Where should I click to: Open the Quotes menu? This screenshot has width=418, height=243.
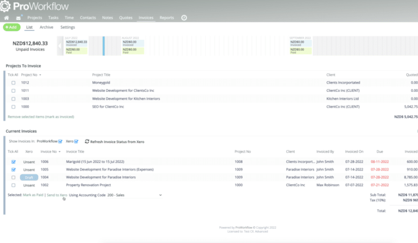[125, 18]
